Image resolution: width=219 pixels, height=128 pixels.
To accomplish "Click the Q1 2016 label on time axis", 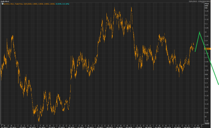I will point(42,127).
